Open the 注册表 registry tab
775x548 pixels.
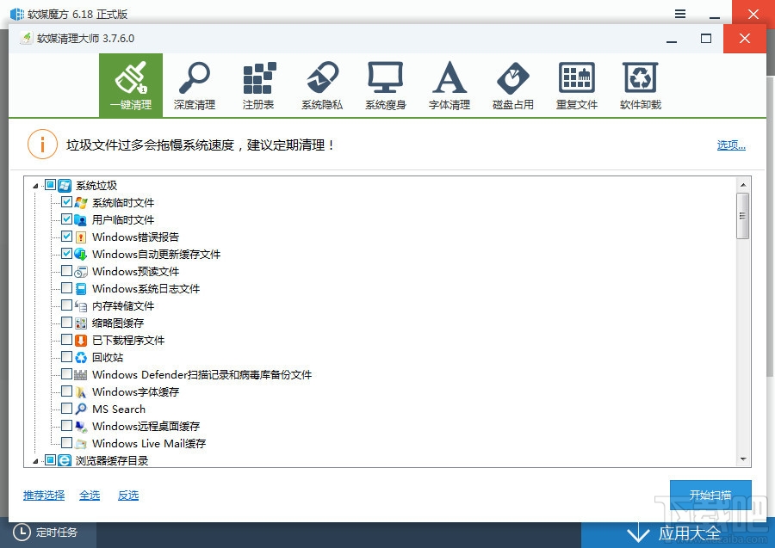(x=258, y=85)
